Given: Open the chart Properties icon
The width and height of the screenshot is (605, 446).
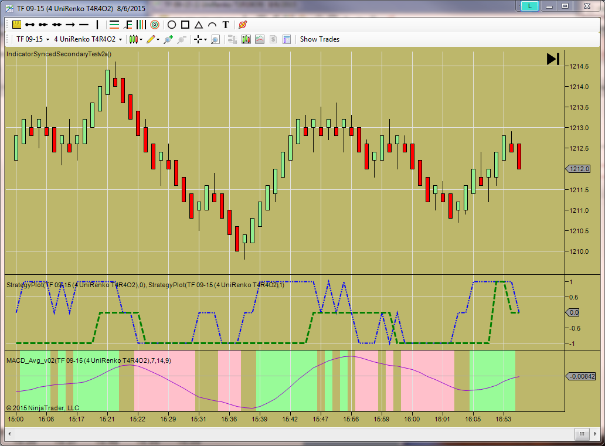Looking at the screenshot, I should click(287, 39).
